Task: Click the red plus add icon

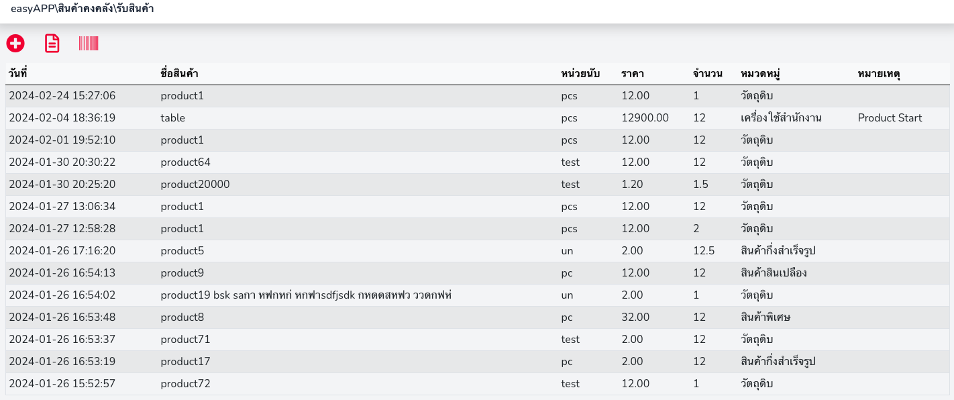Action: point(15,44)
